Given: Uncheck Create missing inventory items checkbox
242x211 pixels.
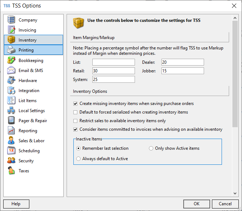Looking at the screenshot, I should (75, 104).
